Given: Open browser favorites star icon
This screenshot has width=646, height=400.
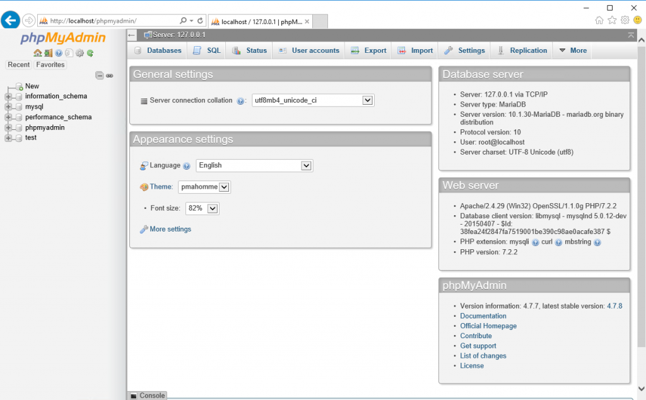Looking at the screenshot, I should (x=612, y=20).
